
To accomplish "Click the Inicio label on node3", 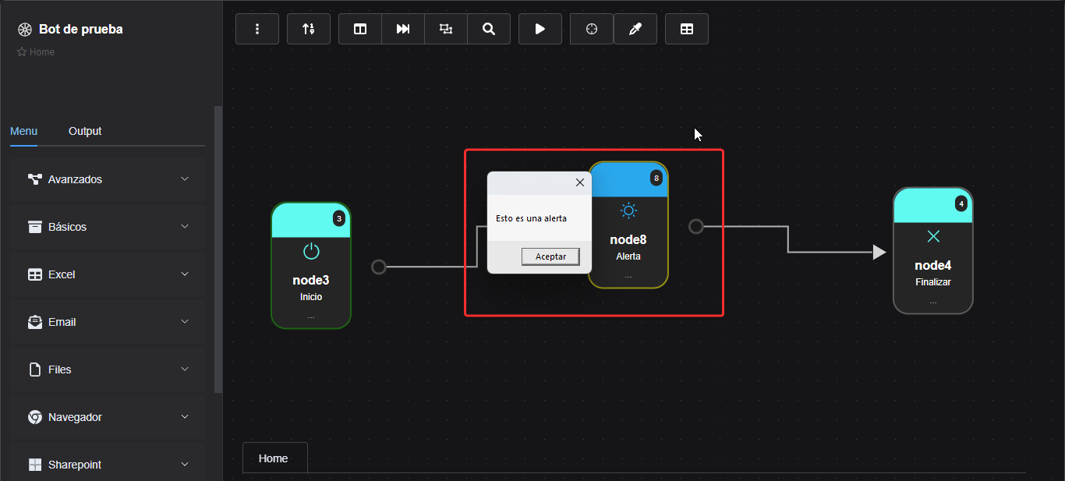I will click(311, 297).
